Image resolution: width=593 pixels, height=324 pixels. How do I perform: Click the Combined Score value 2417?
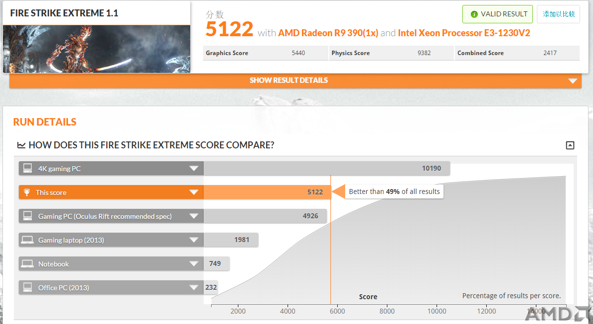(550, 53)
